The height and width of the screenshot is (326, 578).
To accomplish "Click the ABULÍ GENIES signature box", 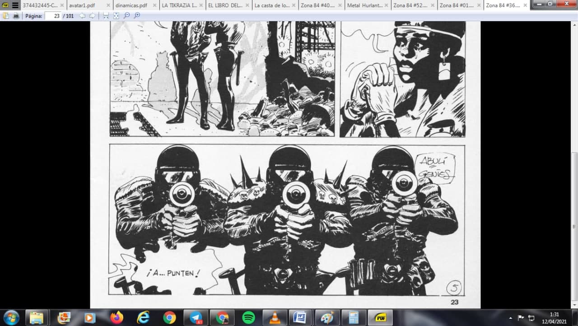I will point(436,168).
